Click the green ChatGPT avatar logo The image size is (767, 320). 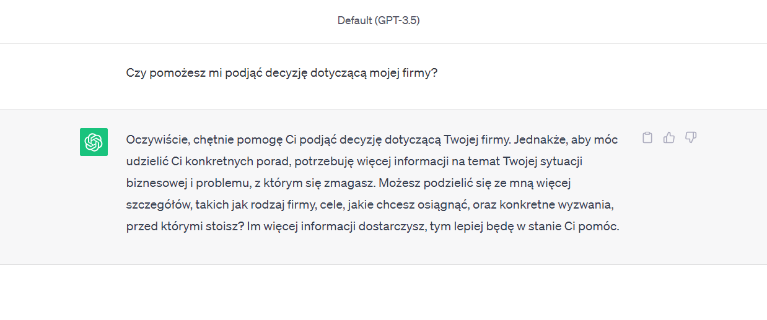click(x=94, y=142)
